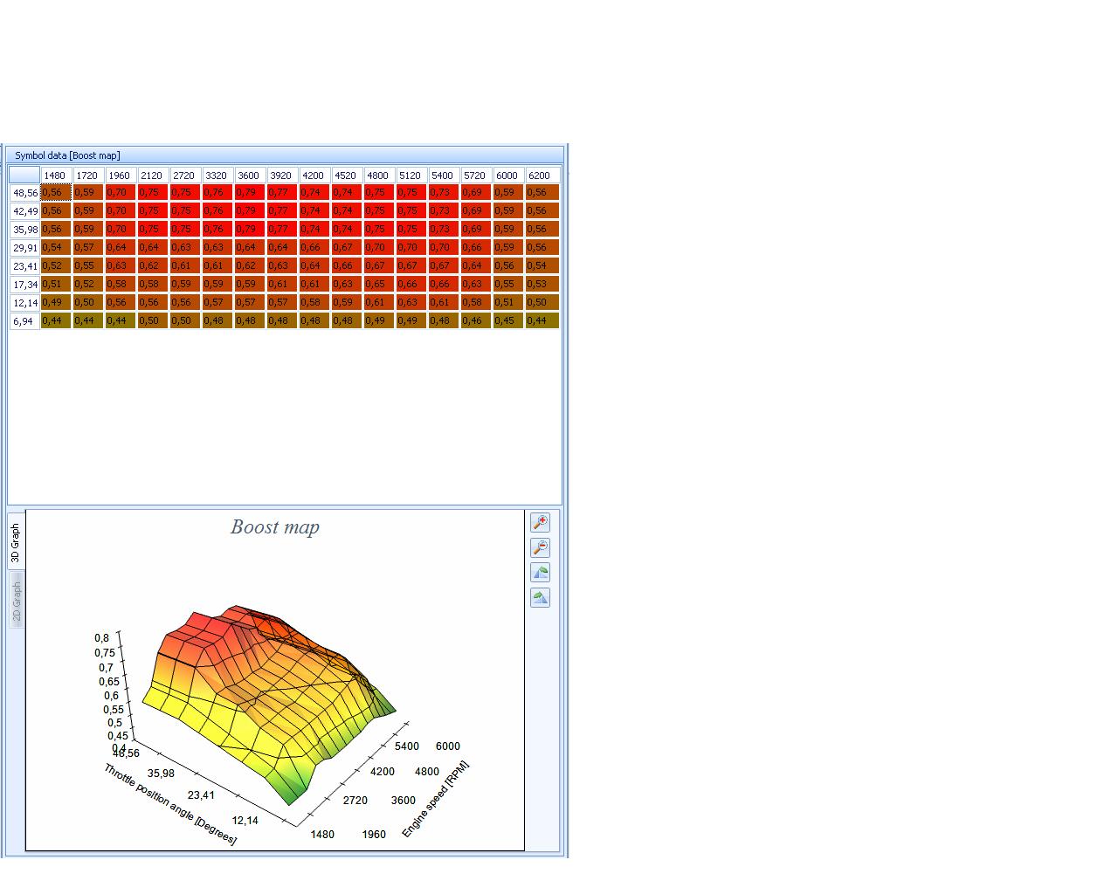This screenshot has width=1118, height=894.
Task: Switch to the 2D Graph tab
Action: coord(16,601)
